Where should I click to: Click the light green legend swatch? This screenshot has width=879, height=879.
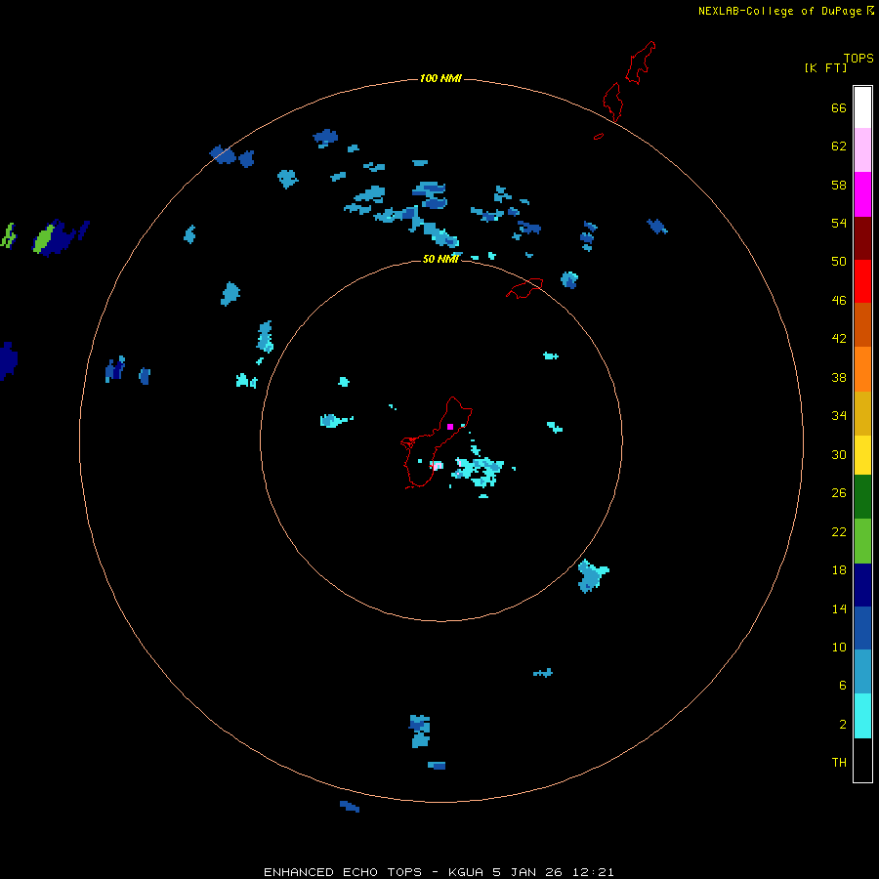(862, 541)
